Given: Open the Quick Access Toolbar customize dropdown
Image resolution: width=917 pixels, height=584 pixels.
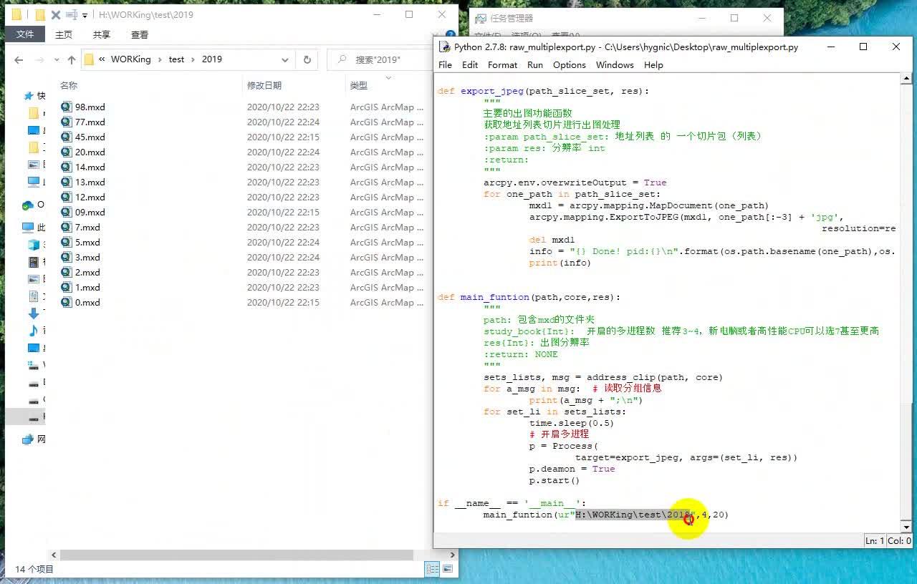Looking at the screenshot, I should [x=85, y=15].
